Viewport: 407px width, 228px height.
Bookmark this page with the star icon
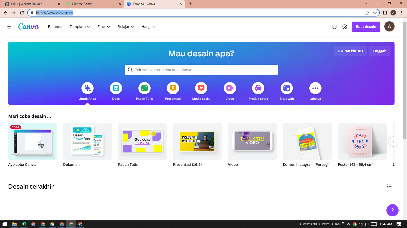(375, 13)
